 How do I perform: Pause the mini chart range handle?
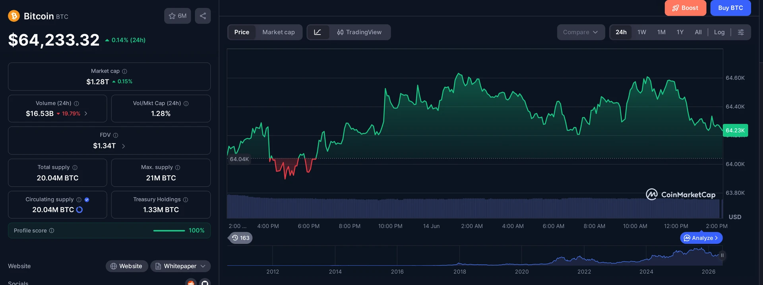[x=722, y=255]
